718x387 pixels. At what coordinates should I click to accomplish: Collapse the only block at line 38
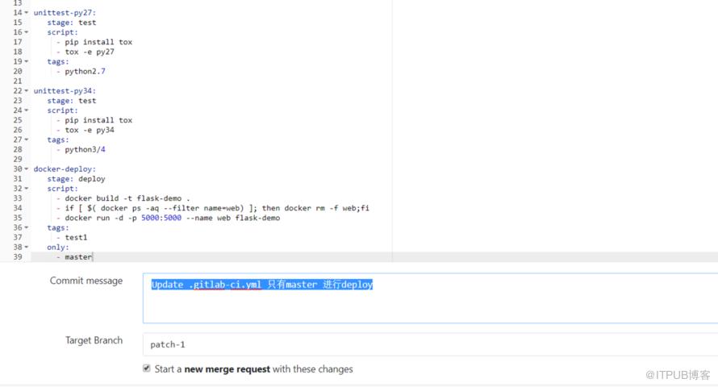(26, 247)
